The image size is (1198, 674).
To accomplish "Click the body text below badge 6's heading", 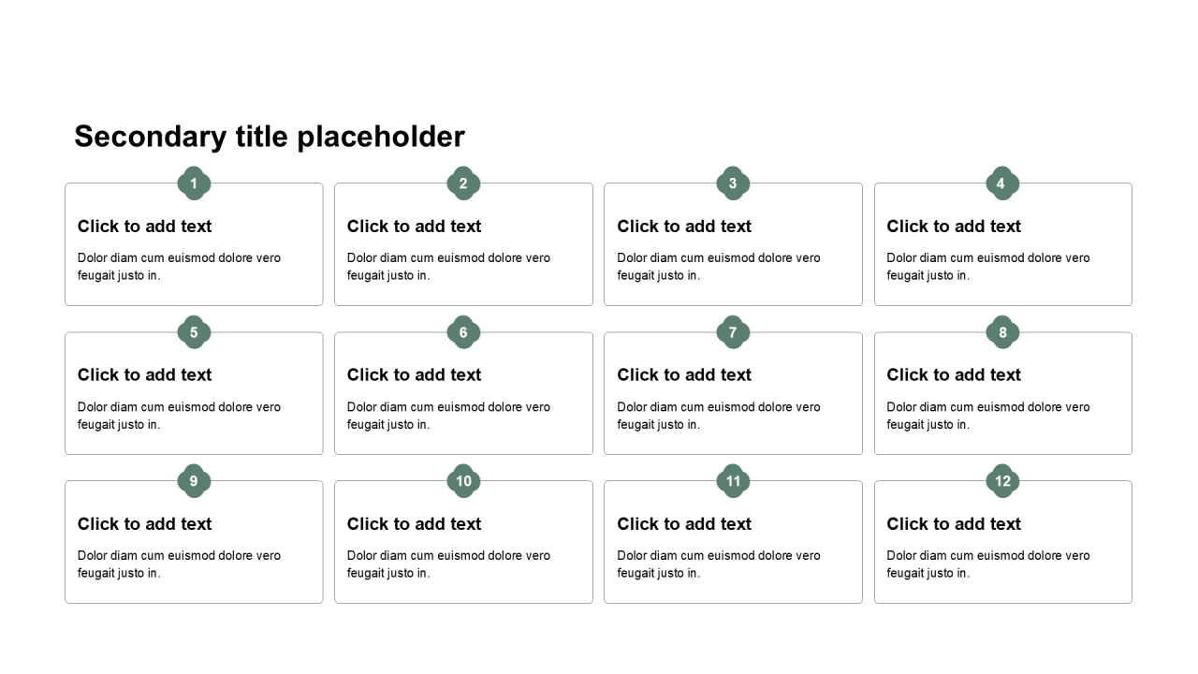I will 448,416.
